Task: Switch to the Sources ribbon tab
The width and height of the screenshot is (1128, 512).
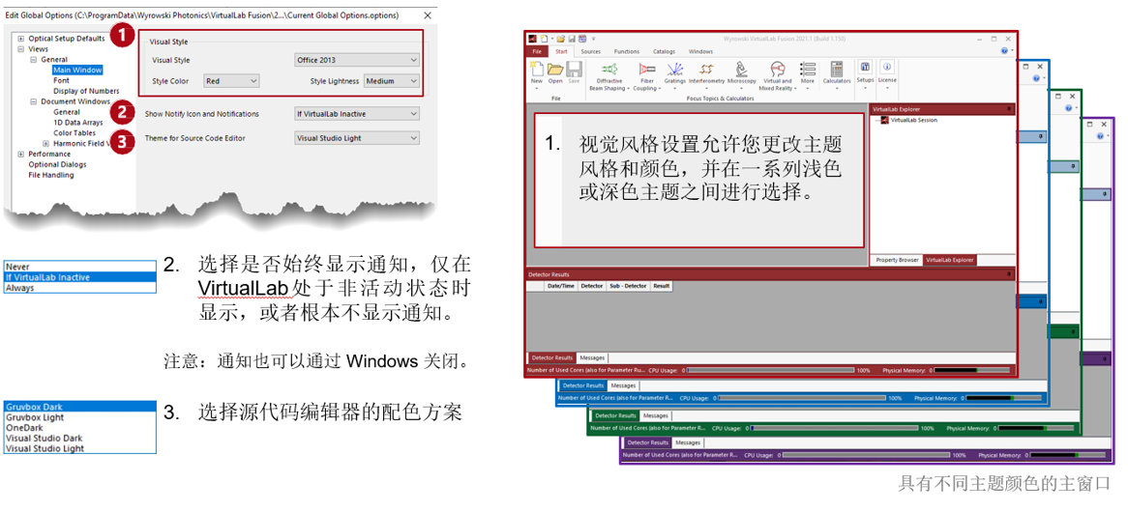Action: tap(591, 52)
